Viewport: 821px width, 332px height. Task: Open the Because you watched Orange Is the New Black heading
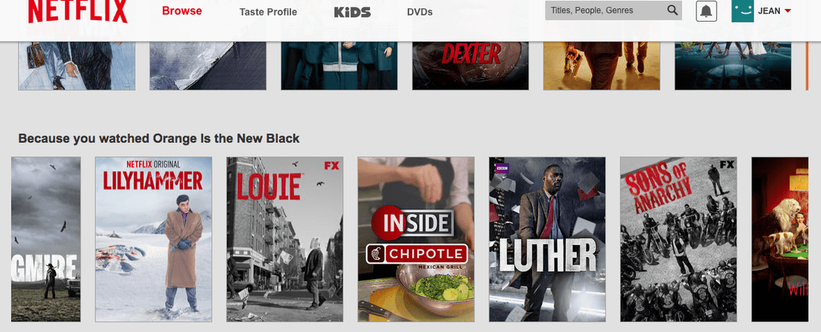pyautogui.click(x=159, y=138)
